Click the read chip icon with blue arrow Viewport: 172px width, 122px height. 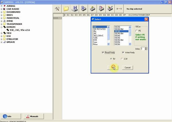[x=84, y=9]
